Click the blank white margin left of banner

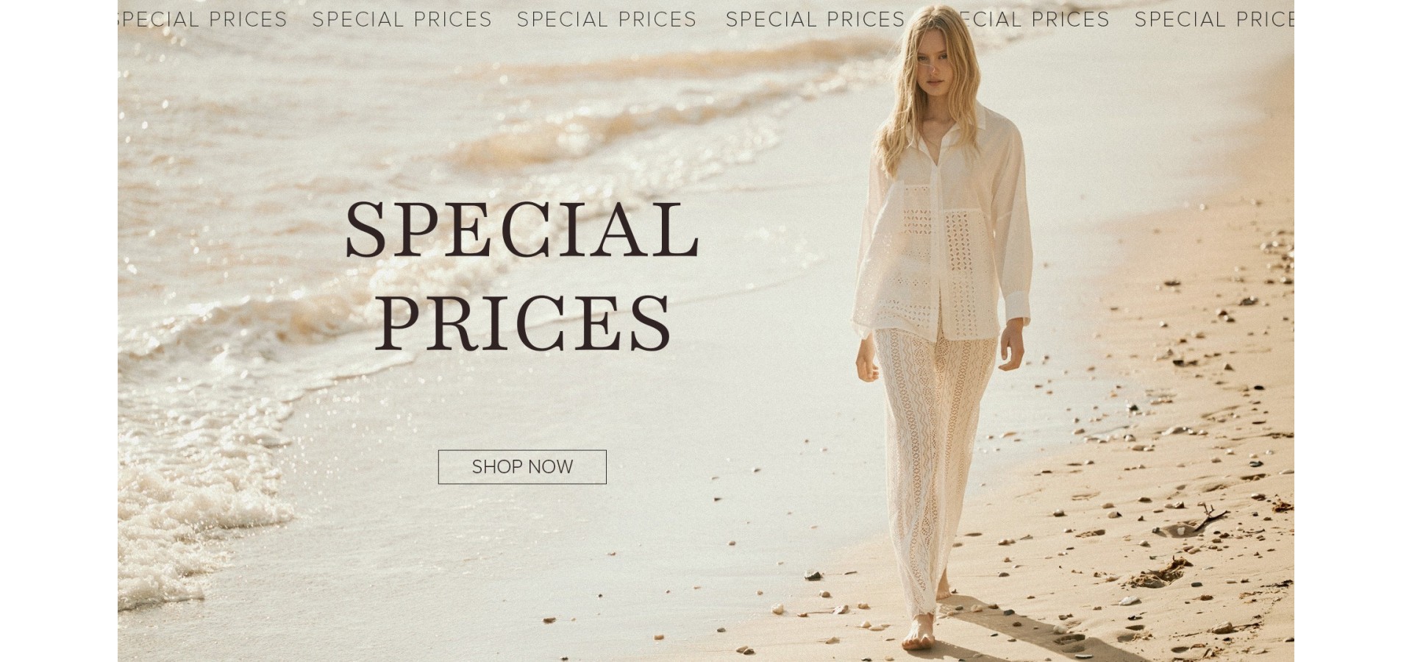click(x=59, y=331)
